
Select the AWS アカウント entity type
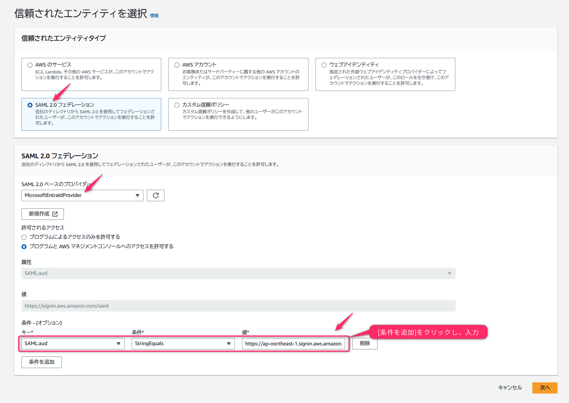(177, 65)
